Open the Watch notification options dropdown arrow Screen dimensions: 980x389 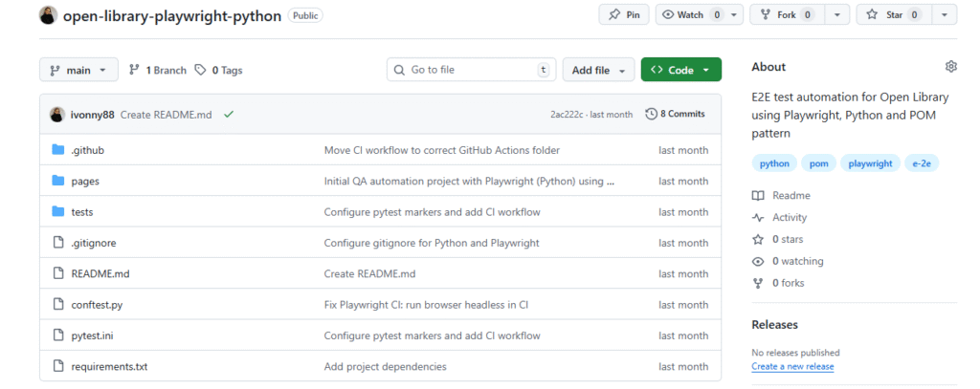click(x=734, y=15)
